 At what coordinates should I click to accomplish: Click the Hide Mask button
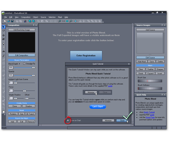pos(142,61)
